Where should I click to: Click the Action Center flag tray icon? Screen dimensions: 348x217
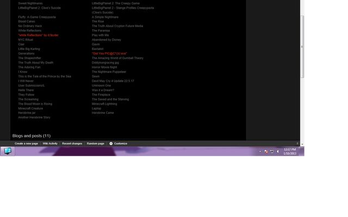point(272,151)
